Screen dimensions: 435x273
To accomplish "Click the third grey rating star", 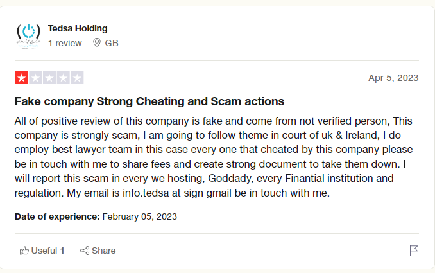I will click(49, 78).
